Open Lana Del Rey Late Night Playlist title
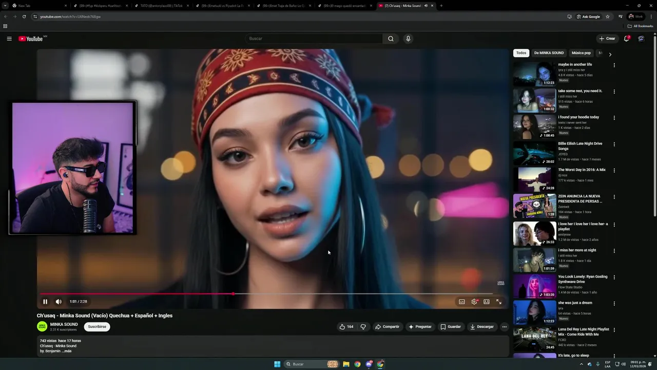The width and height of the screenshot is (657, 370). tap(584, 331)
